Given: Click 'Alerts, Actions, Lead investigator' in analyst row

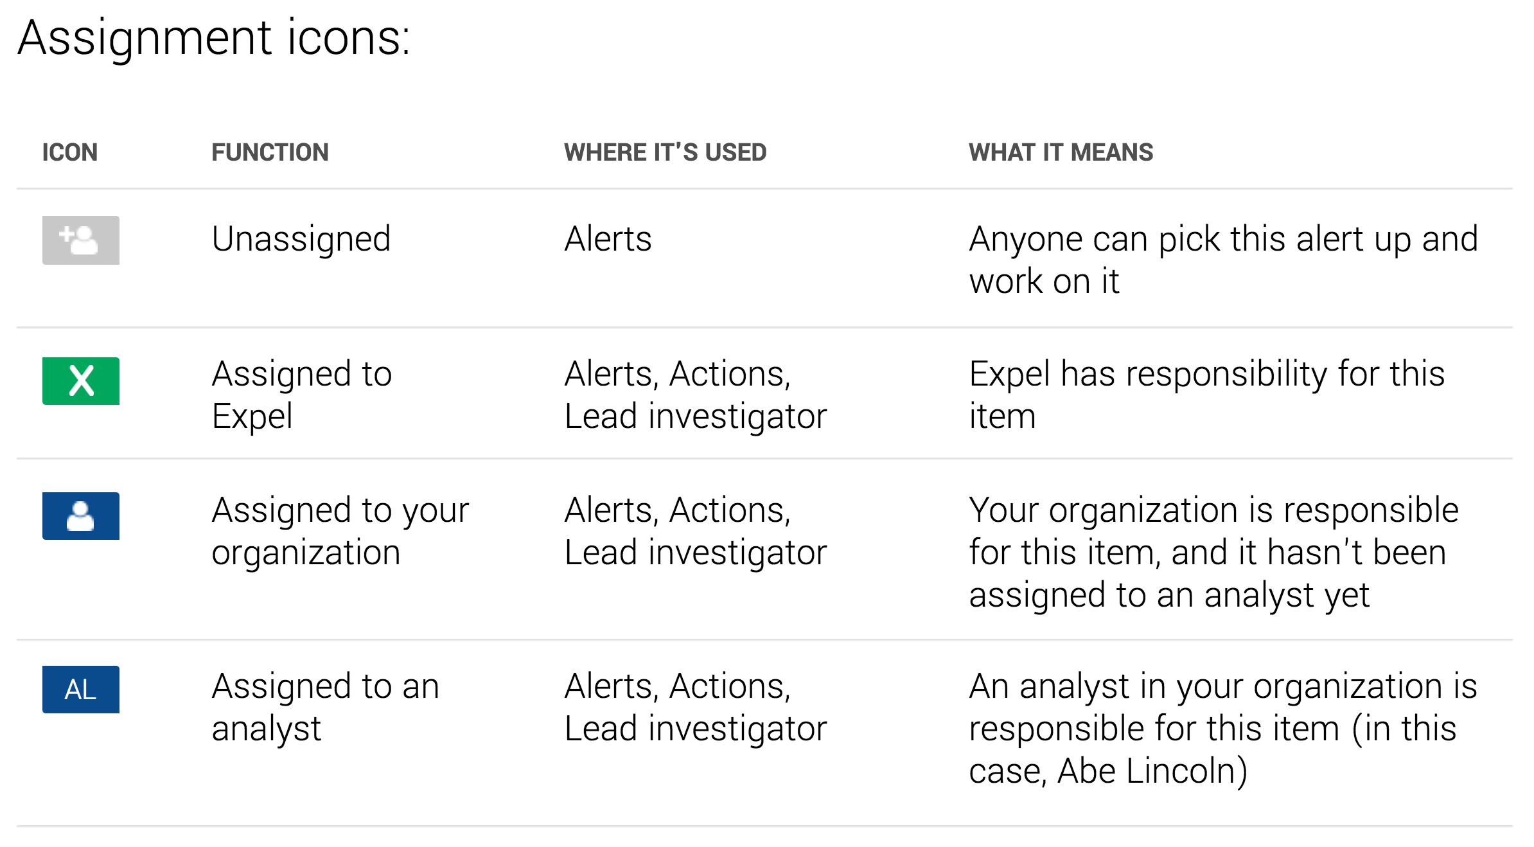Looking at the screenshot, I should click(x=696, y=707).
